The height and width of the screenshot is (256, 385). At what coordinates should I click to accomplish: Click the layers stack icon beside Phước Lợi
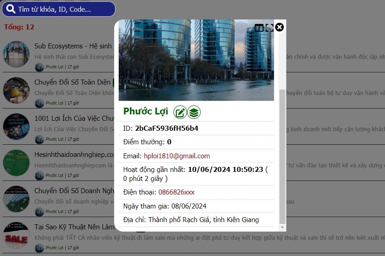[194, 112]
